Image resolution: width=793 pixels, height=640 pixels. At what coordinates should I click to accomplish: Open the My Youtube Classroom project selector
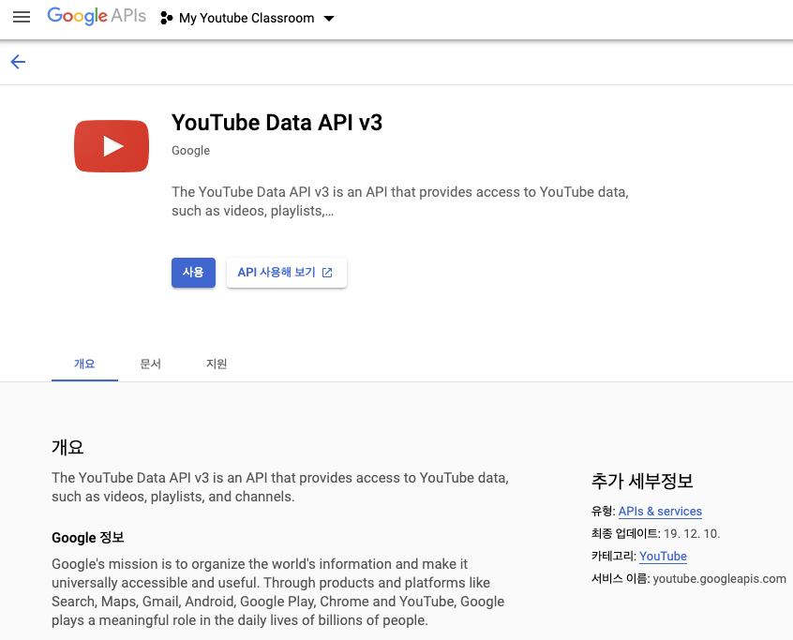tap(247, 18)
